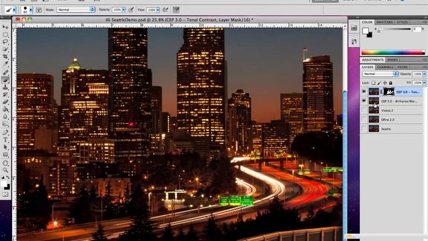This screenshot has width=428, height=241.
Task: Enable airbrush mode icon
Action: [x=165, y=10]
